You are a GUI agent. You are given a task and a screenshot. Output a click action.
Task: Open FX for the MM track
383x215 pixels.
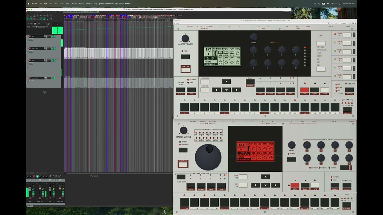53,61
